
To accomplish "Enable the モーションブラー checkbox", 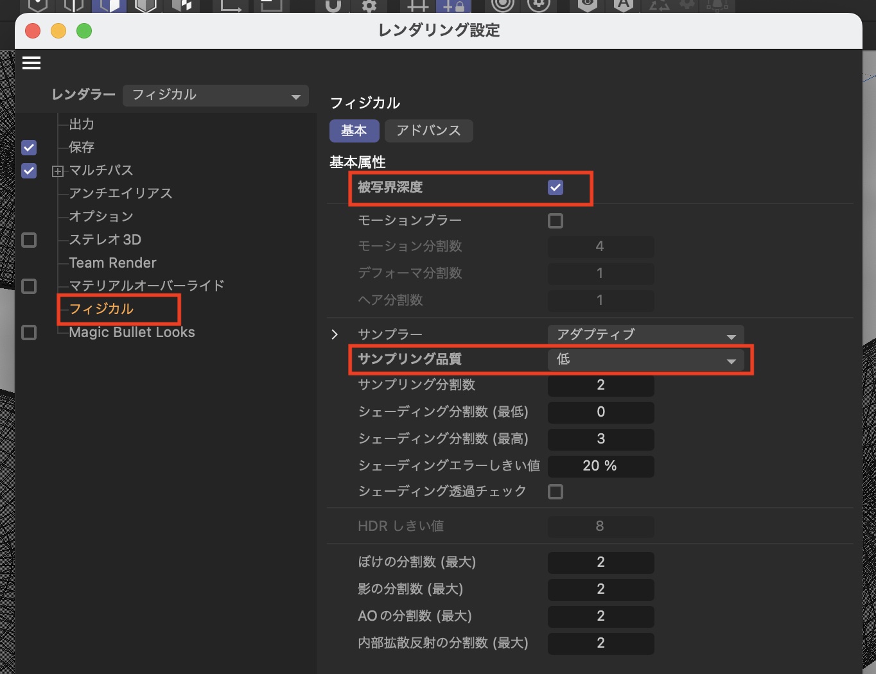I will click(556, 221).
